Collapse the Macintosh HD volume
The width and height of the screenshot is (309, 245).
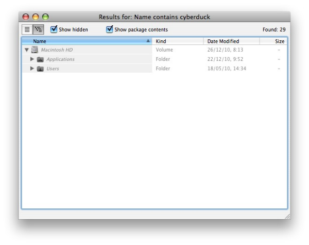[27, 50]
